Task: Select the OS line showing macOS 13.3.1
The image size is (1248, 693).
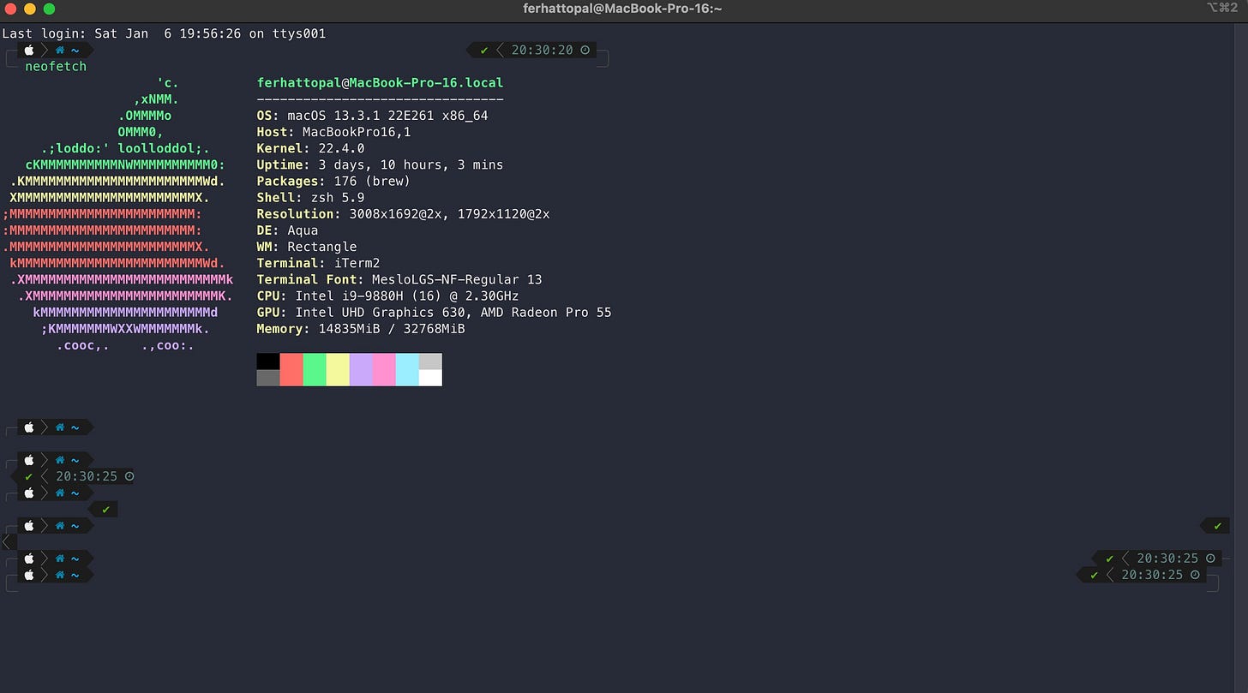Action: pos(373,116)
